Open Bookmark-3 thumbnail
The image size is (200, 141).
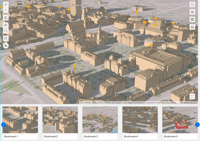(x=100, y=120)
